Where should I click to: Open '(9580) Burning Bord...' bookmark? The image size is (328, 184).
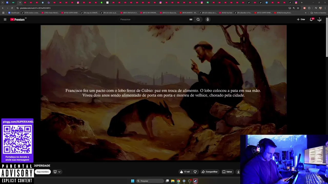pos(283,13)
